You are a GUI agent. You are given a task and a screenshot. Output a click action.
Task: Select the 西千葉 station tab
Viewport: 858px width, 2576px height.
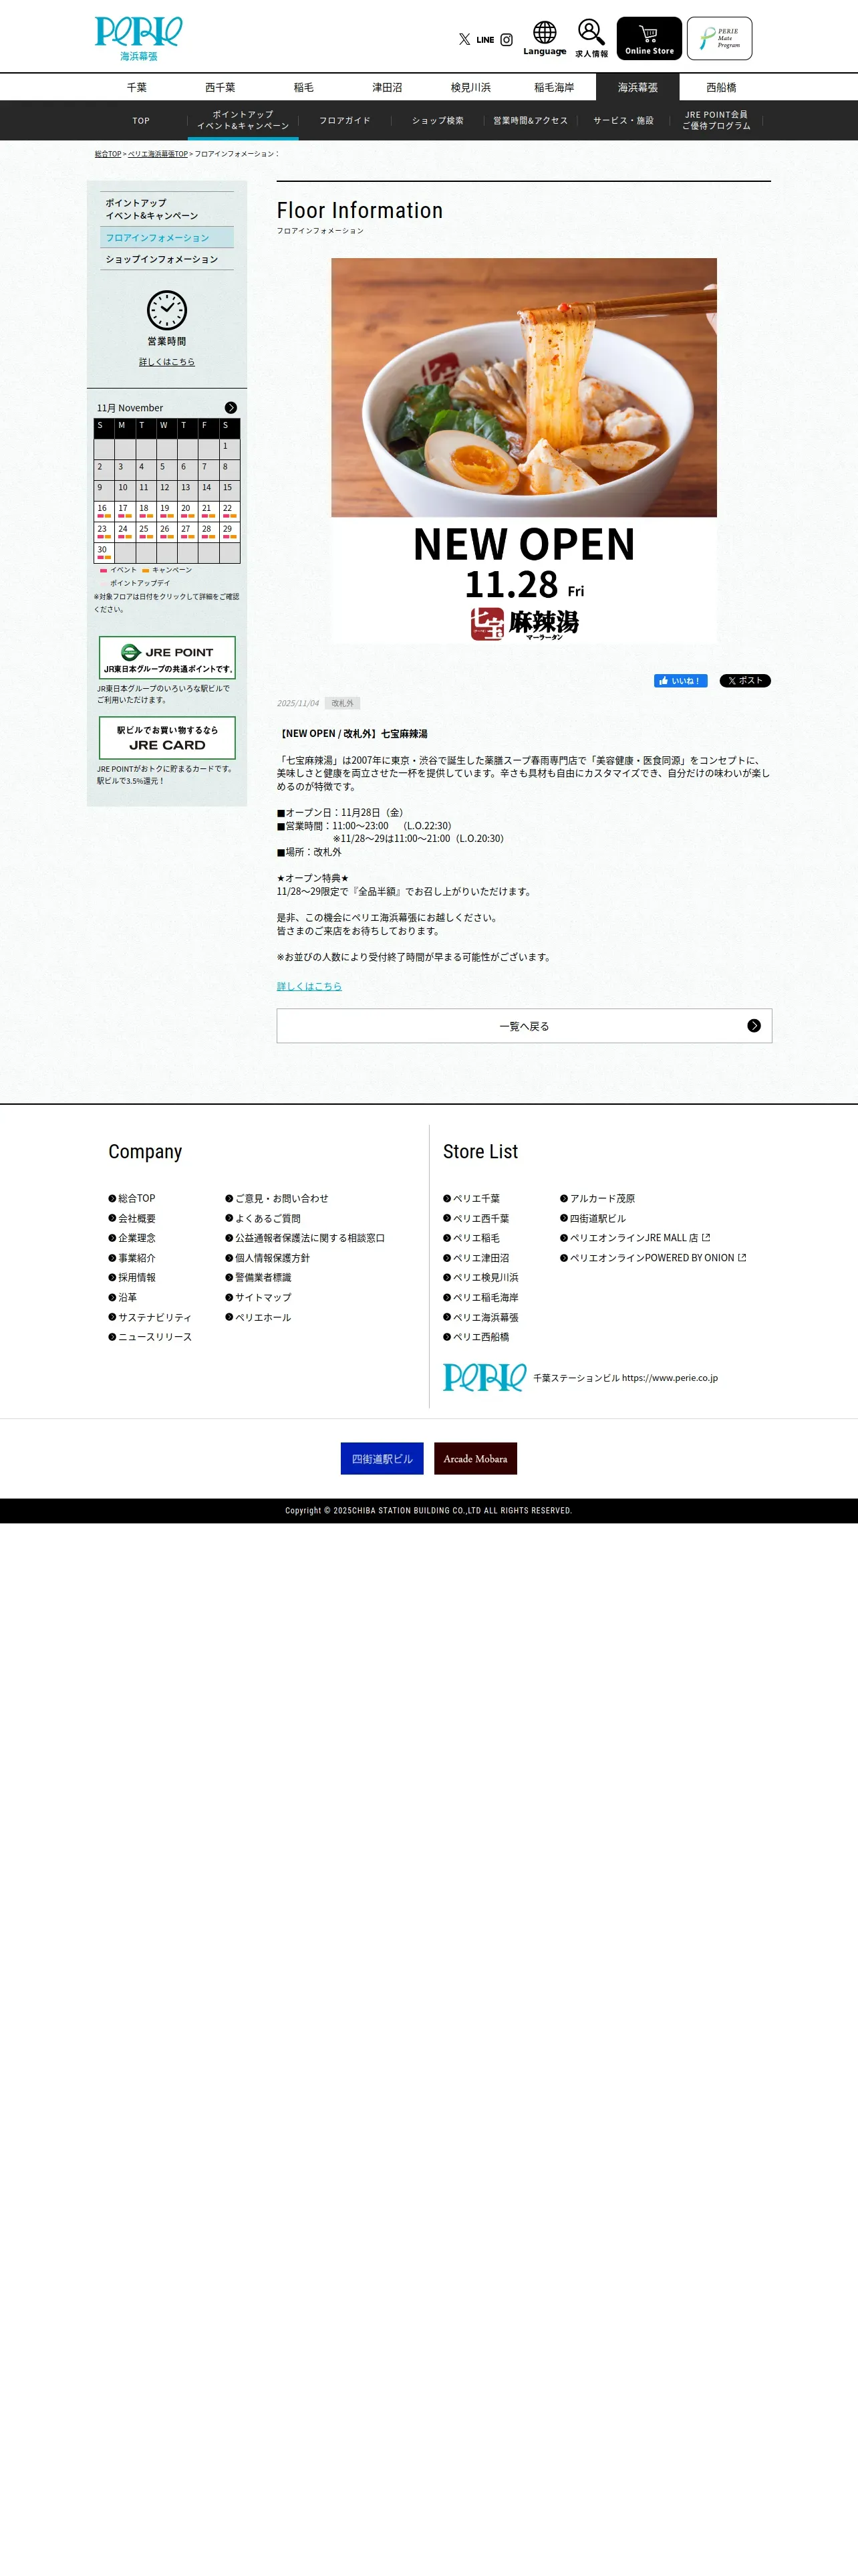click(x=220, y=87)
